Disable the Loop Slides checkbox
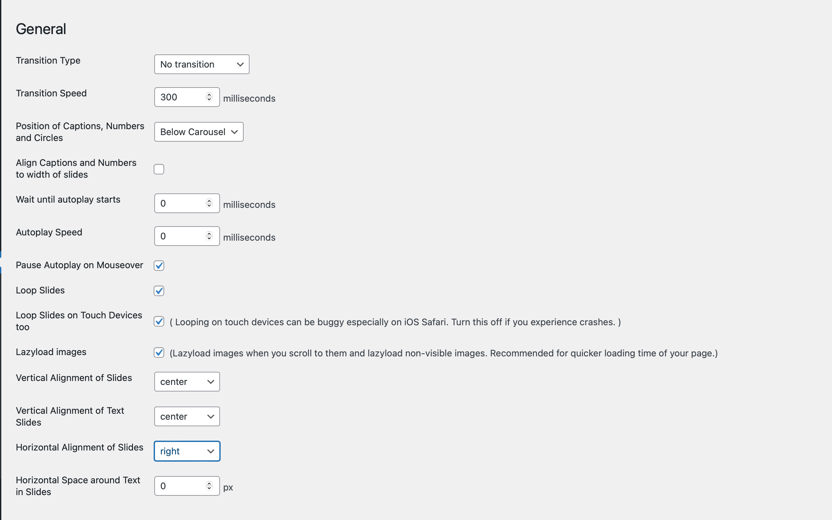This screenshot has height=520, width=832. click(159, 291)
